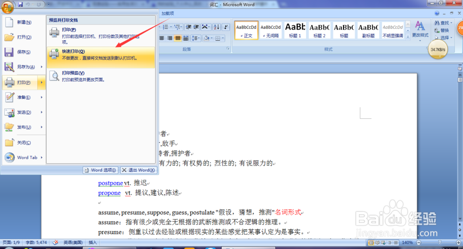Click Quick Print (快速打印) option
Screen dimensions: 463x249
point(100,57)
